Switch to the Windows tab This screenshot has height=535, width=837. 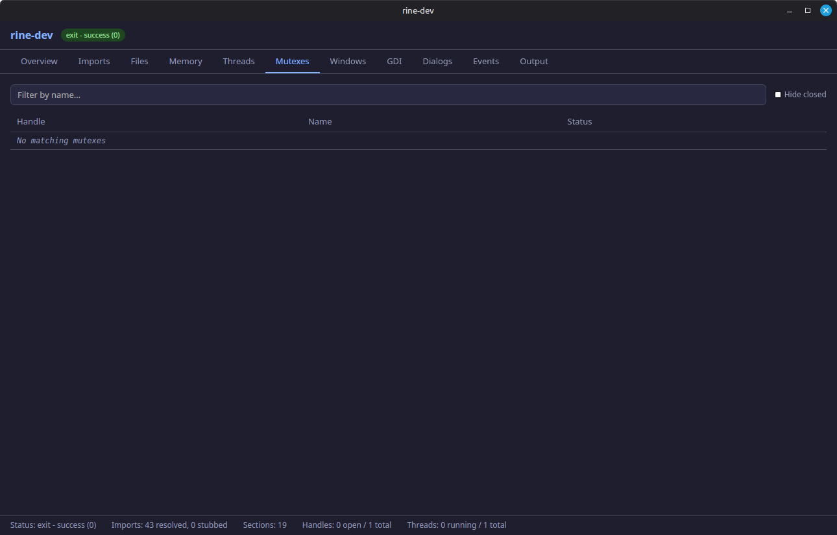(x=348, y=61)
